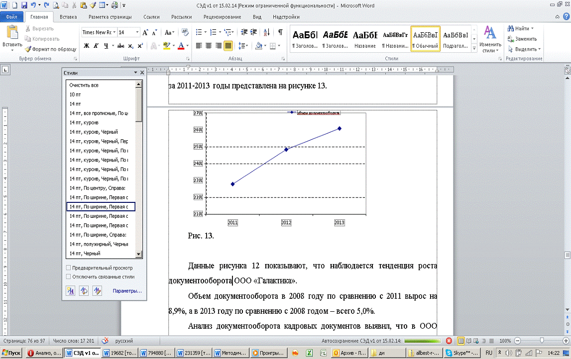Apply italic formatting (К)
Screen dimensions: 571x359
tap(96, 46)
